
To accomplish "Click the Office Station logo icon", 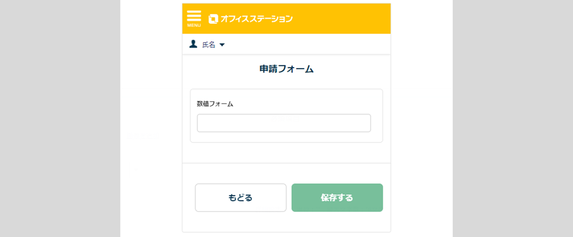I will [x=213, y=19].
